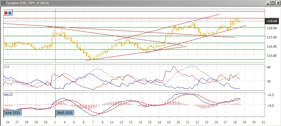Click the +0.5 MACD scale label
This screenshot has height=126, width=281.
pyautogui.click(x=270, y=95)
